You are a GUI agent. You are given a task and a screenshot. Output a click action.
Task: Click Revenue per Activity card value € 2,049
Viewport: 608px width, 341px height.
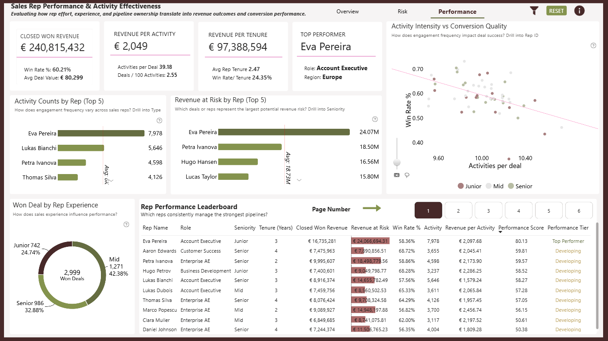click(x=131, y=46)
